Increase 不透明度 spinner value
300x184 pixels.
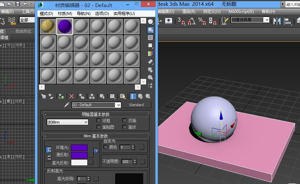(x=135, y=160)
